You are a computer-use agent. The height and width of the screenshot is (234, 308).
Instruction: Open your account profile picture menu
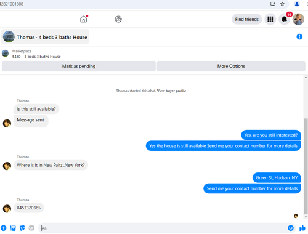[x=298, y=19]
